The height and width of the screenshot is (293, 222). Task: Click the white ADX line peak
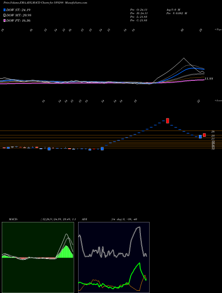pyautogui.click(x=139, y=227)
